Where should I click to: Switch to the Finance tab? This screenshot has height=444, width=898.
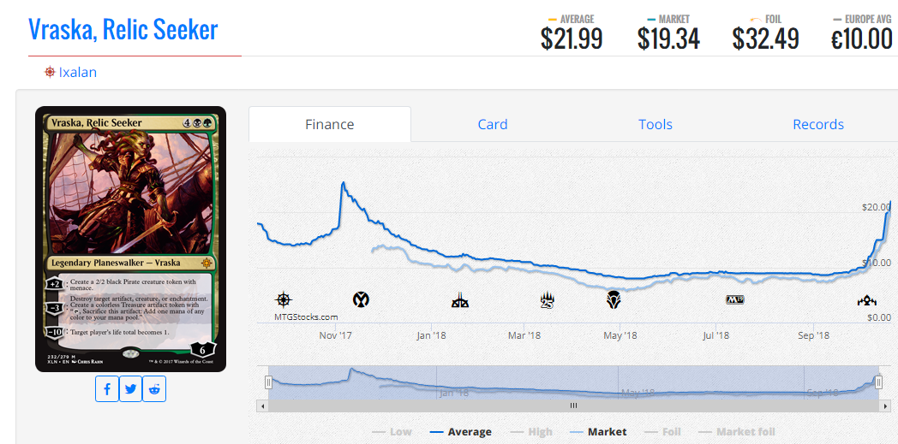coord(330,124)
